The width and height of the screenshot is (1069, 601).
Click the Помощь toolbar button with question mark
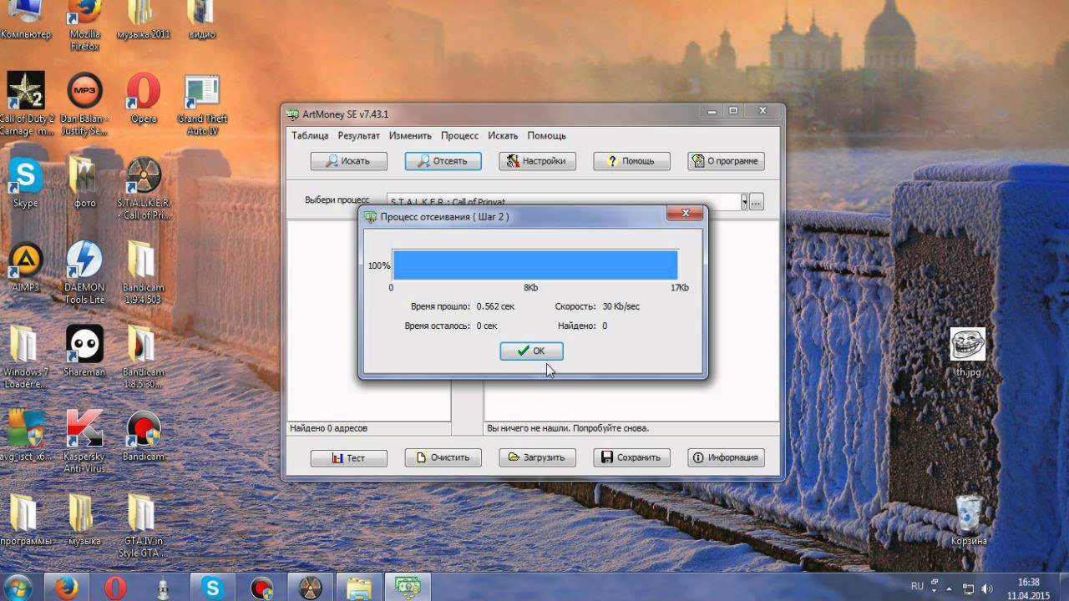pos(632,161)
